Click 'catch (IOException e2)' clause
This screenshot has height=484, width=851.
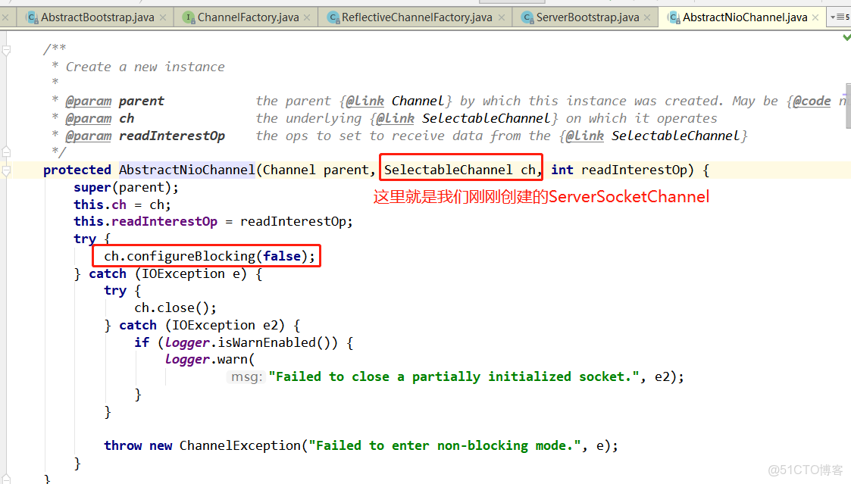click(x=202, y=326)
